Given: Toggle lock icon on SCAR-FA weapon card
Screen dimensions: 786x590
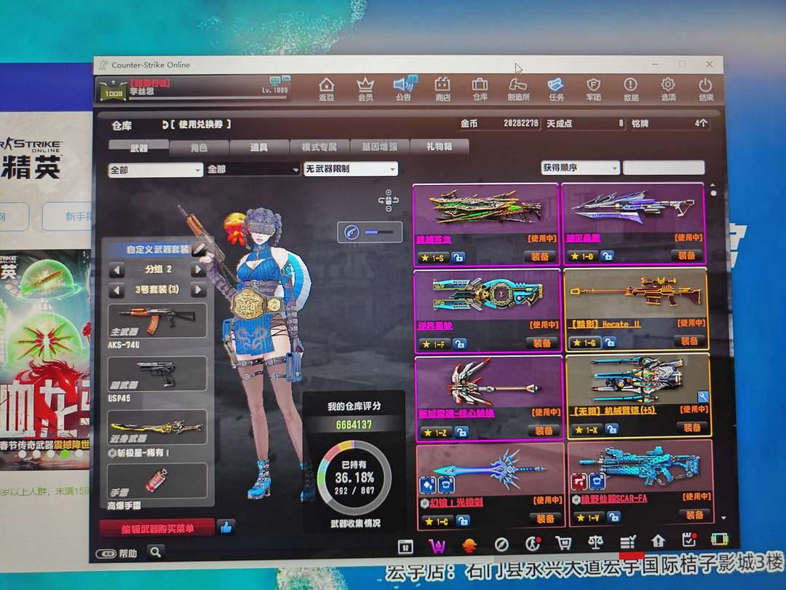Looking at the screenshot, I should pos(614,517).
